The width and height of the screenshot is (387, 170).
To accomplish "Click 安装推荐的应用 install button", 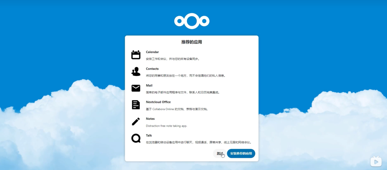I will (x=241, y=154).
